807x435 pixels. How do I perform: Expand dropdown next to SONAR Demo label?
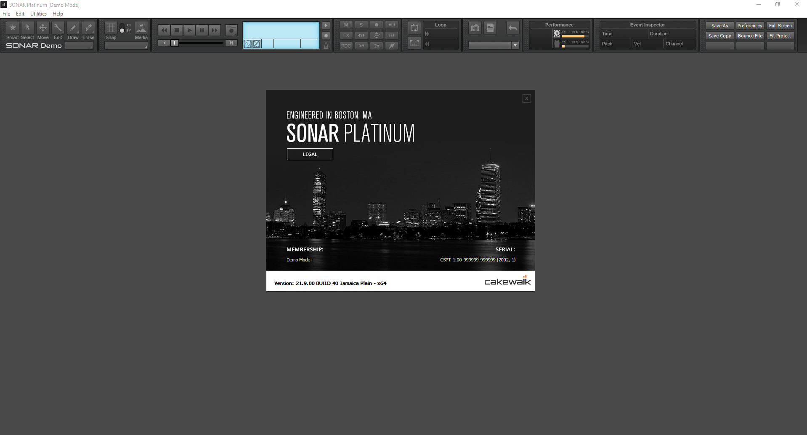(79, 46)
